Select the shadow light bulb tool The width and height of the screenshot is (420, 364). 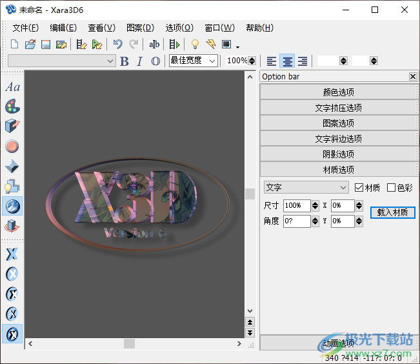12,187
